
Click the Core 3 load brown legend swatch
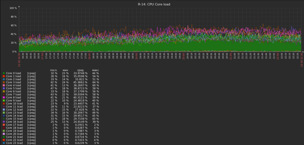(4, 82)
